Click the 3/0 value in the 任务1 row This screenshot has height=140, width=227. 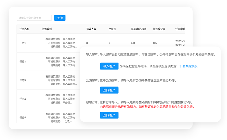coord(133,43)
